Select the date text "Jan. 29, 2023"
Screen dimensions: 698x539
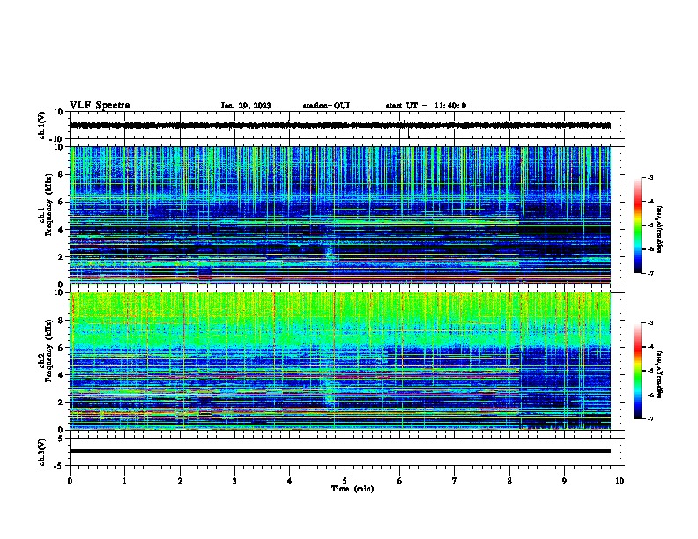(246, 106)
